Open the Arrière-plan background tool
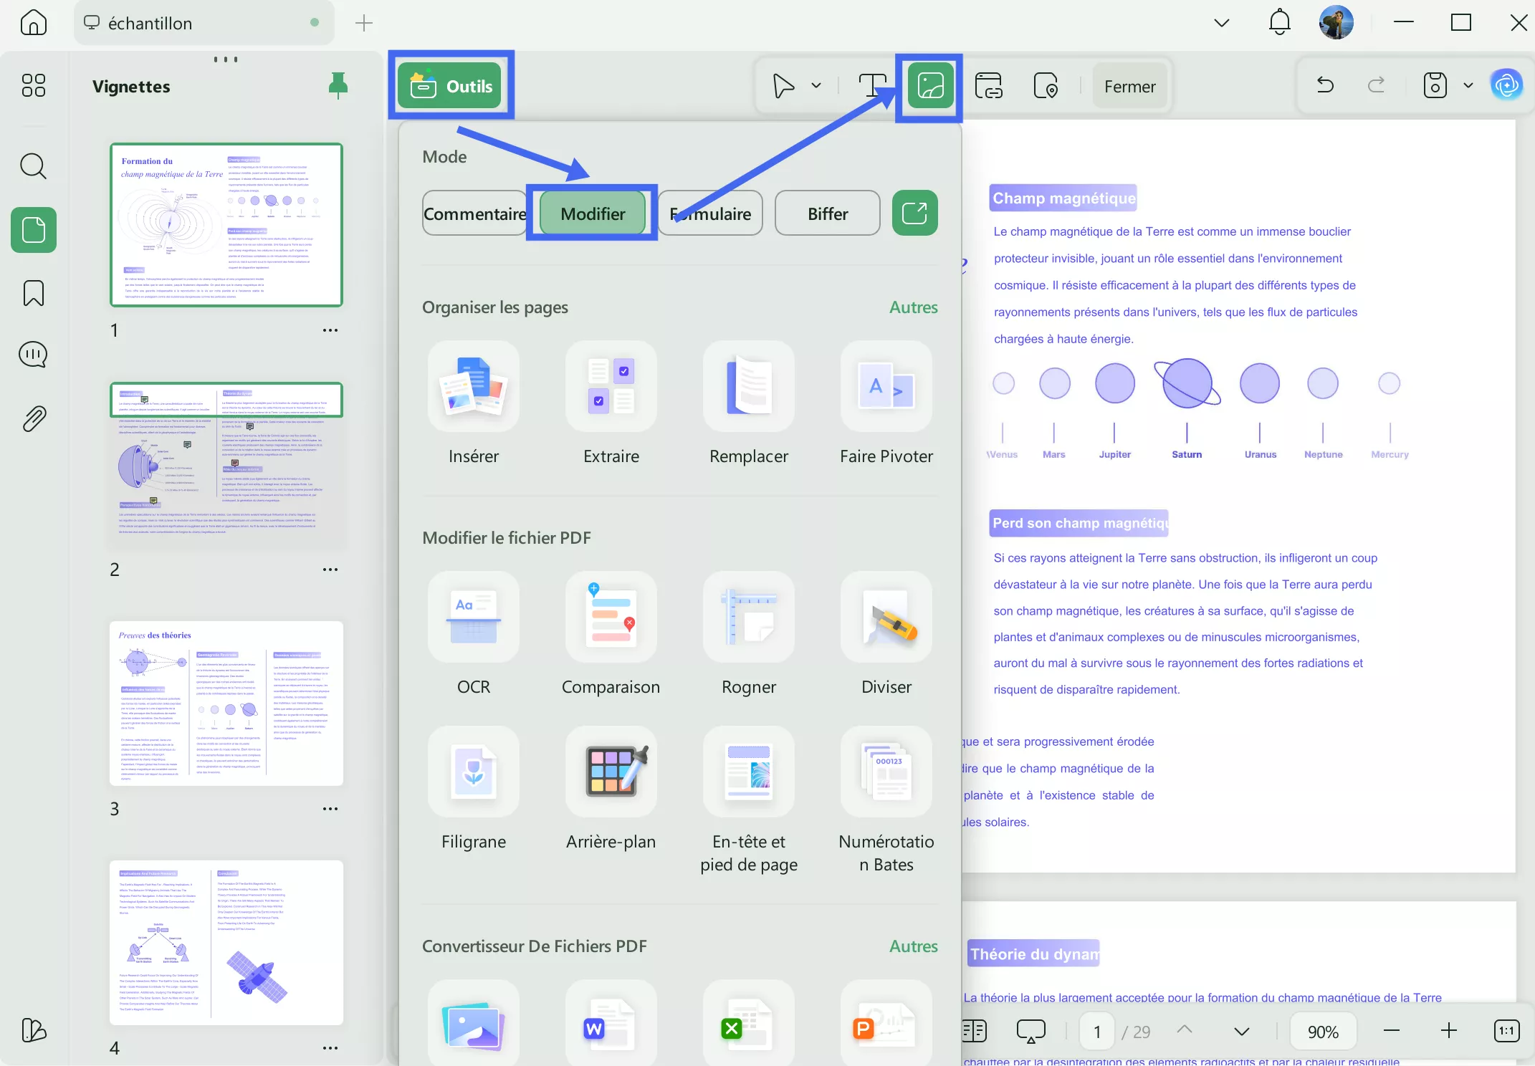Viewport: 1535px width, 1066px height. coord(611,772)
